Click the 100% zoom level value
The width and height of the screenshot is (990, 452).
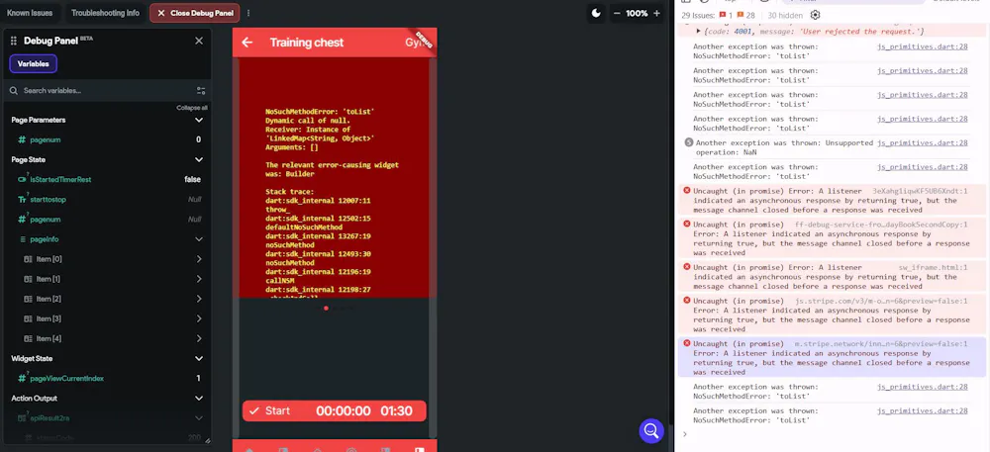tap(637, 13)
